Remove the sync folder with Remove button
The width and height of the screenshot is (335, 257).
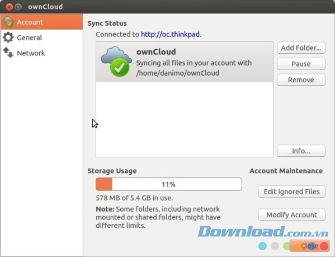coord(301,80)
